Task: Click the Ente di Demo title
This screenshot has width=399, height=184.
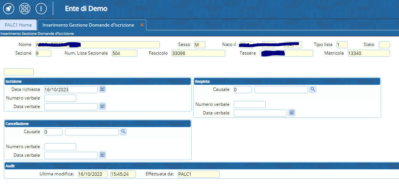Action: tap(86, 8)
